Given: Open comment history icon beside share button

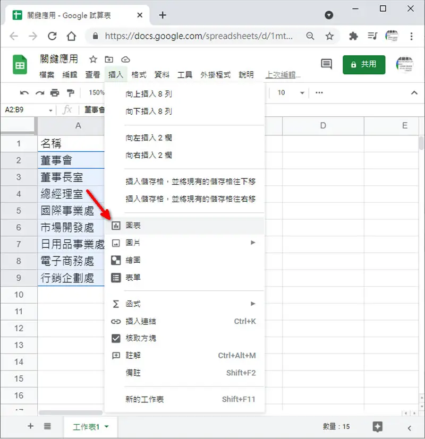Looking at the screenshot, I should pos(326,64).
